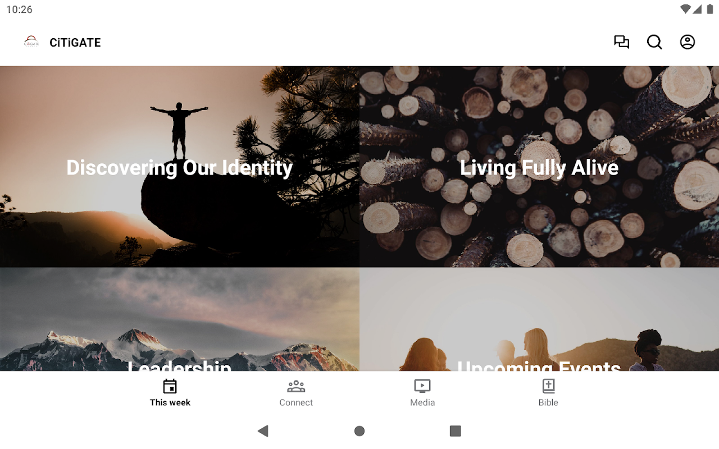Tap the Media play screen icon
The image size is (719, 449).
tap(422, 386)
